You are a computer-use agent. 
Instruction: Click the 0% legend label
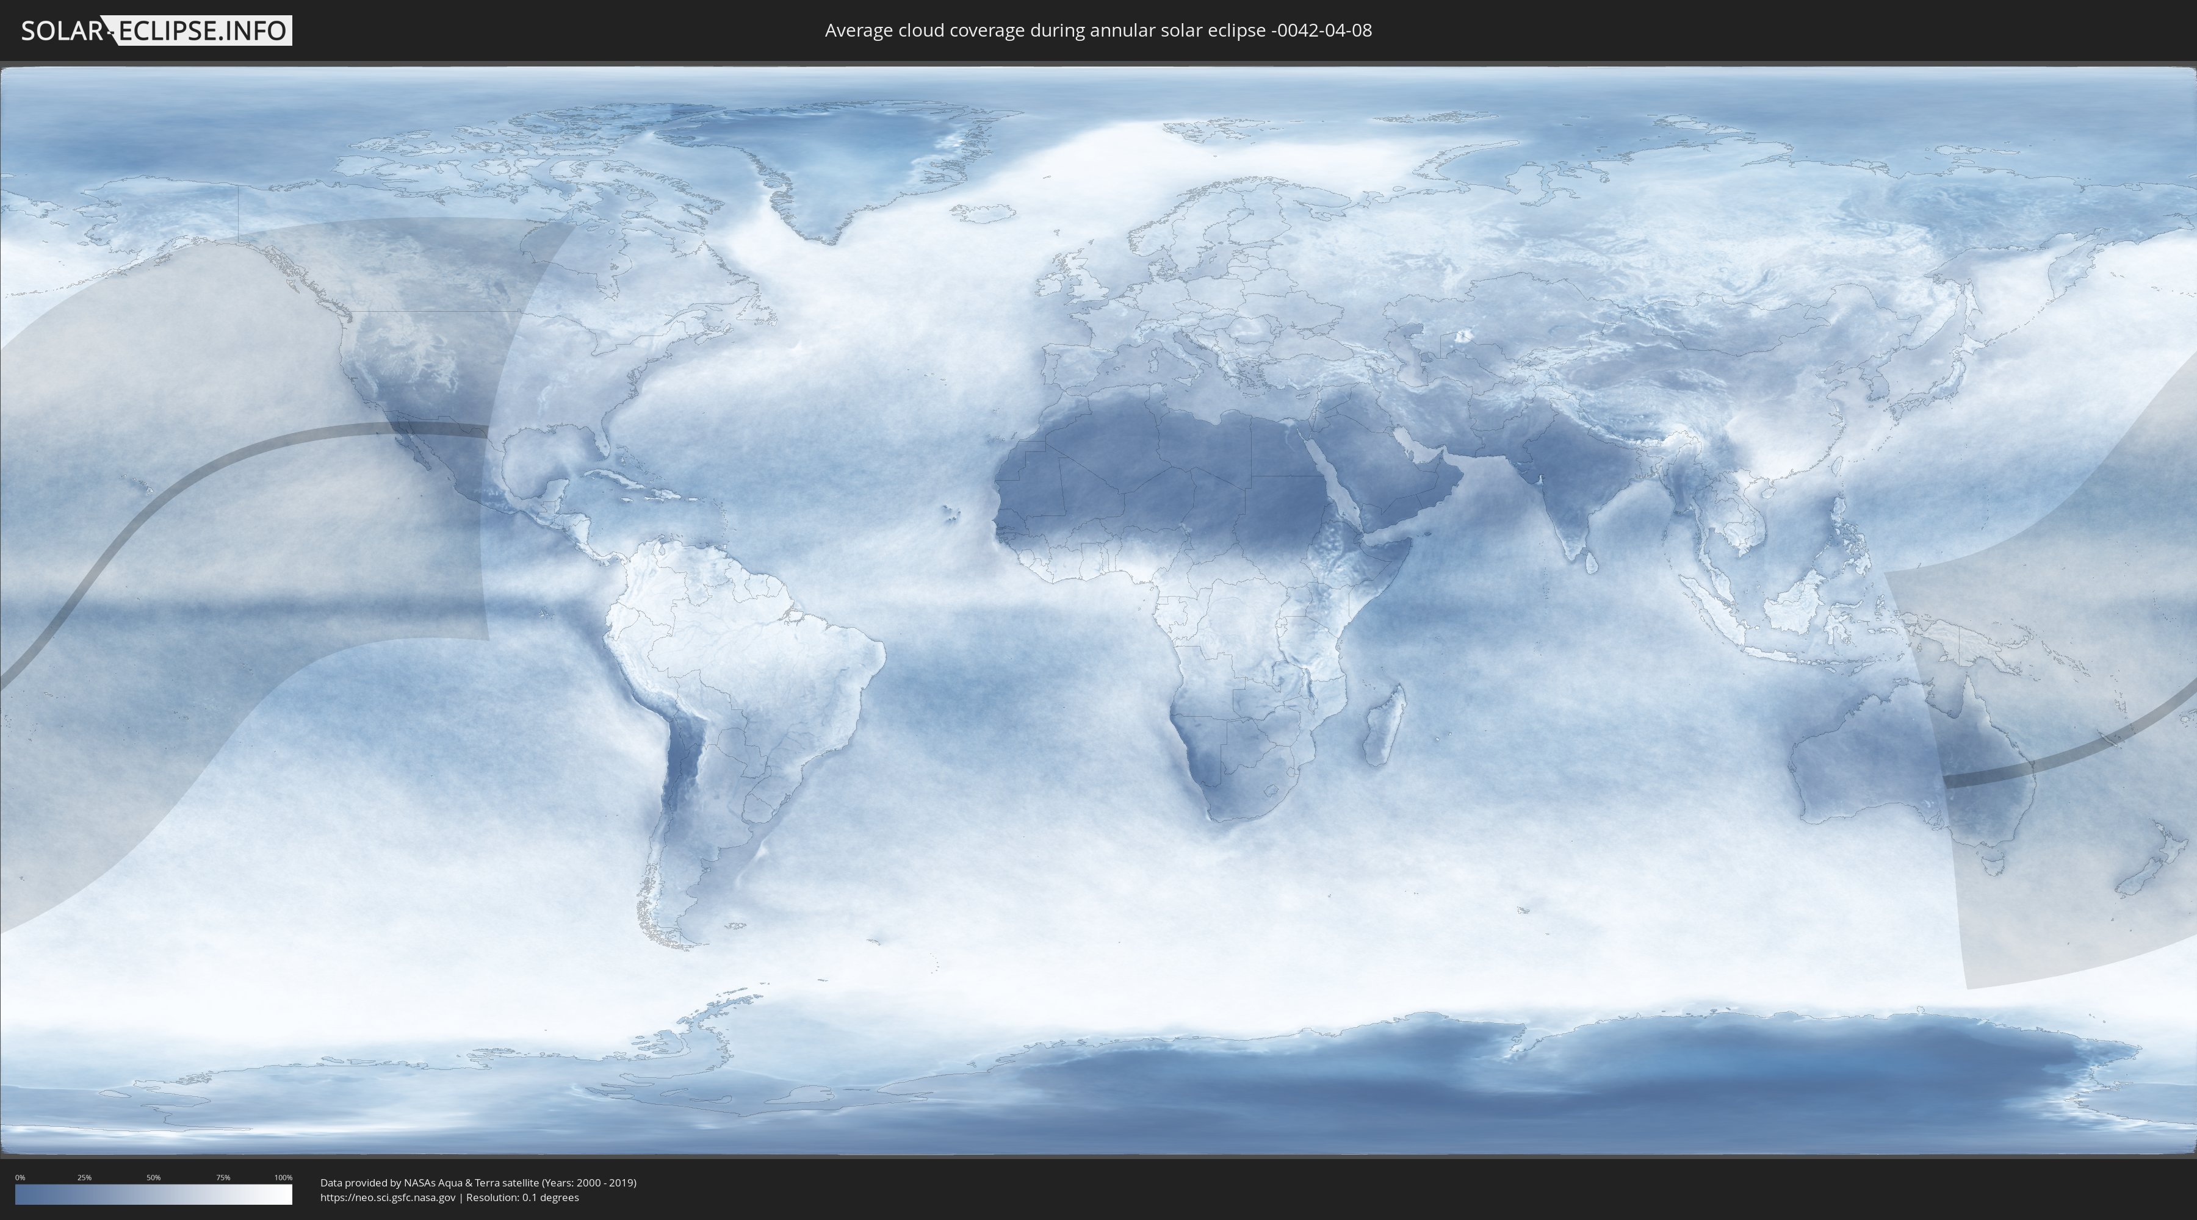click(x=20, y=1177)
